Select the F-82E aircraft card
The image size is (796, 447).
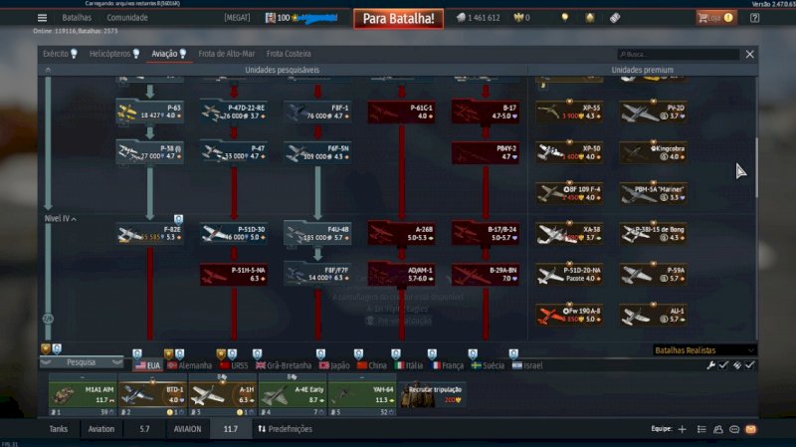[x=150, y=234]
